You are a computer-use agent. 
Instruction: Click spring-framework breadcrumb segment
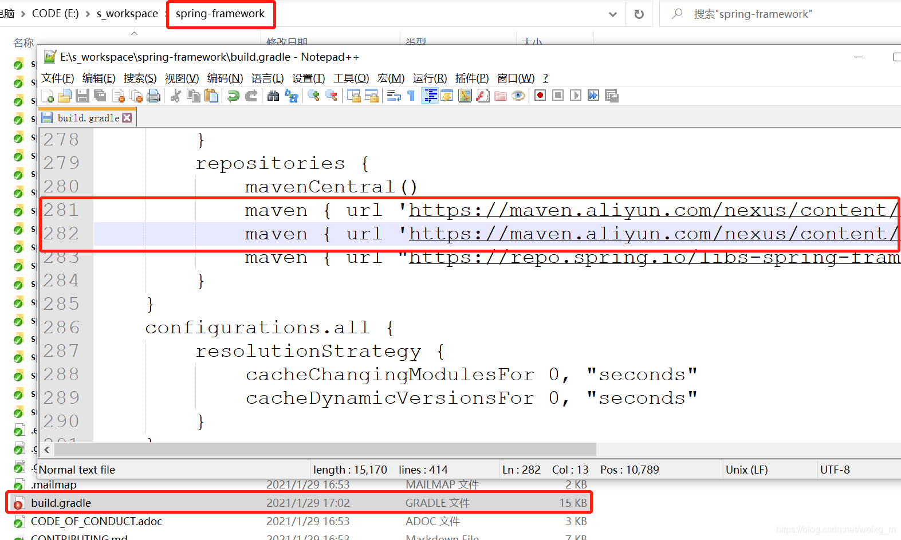click(x=221, y=14)
